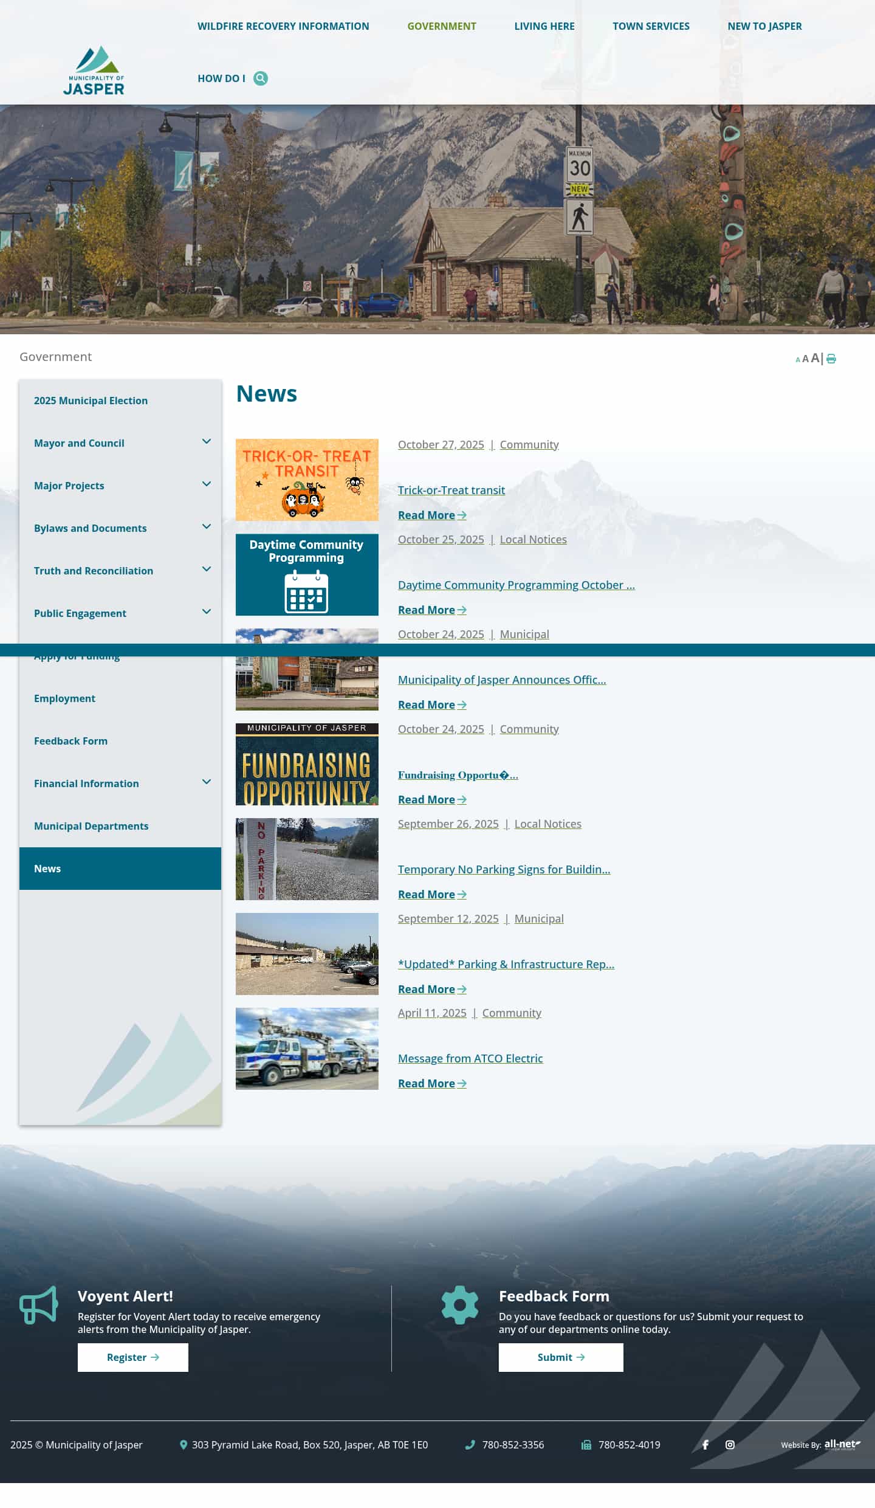The height and width of the screenshot is (1508, 875).
Task: Open the Living Here menu
Action: (544, 26)
